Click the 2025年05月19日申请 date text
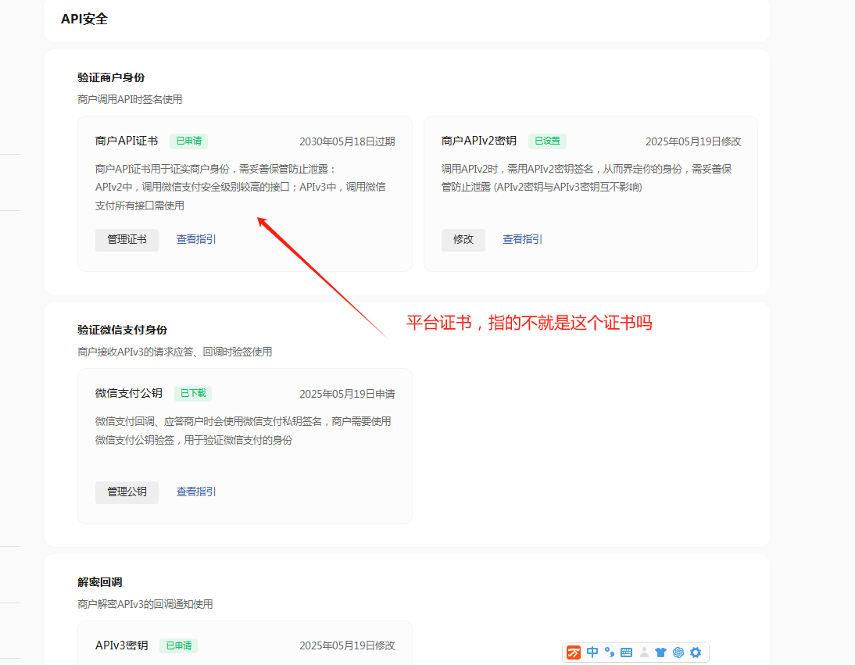Screen dimensions: 855x665 347,394
